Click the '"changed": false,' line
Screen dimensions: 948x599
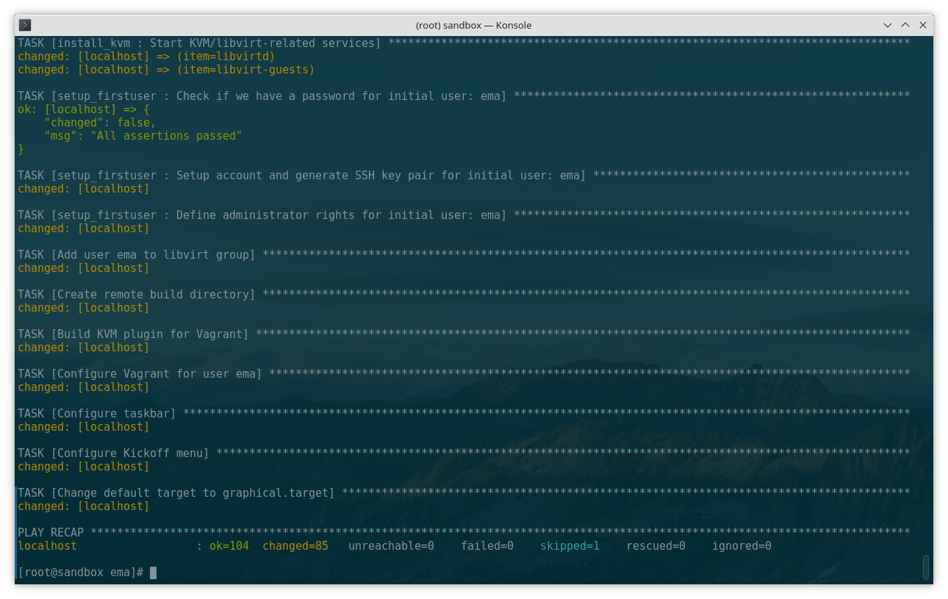(100, 123)
